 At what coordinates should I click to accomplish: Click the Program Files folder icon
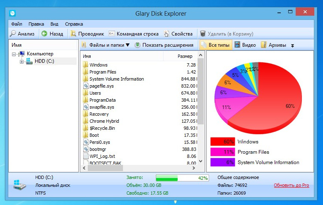[85, 72]
